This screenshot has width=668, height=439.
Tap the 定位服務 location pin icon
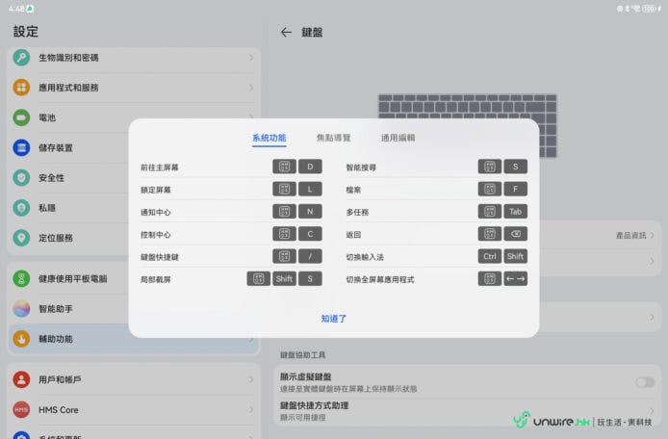pos(21,238)
